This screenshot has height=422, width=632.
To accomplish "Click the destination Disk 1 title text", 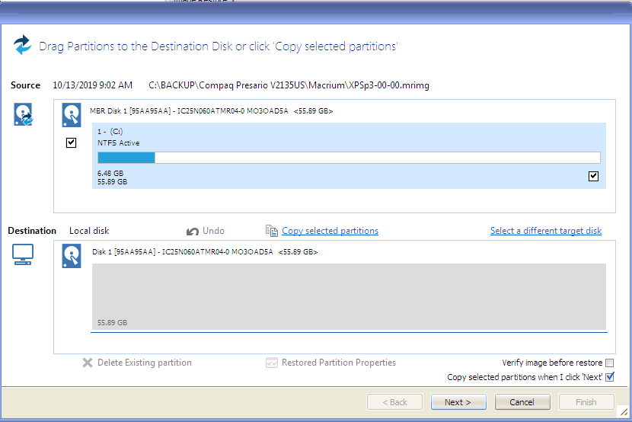I will point(205,252).
